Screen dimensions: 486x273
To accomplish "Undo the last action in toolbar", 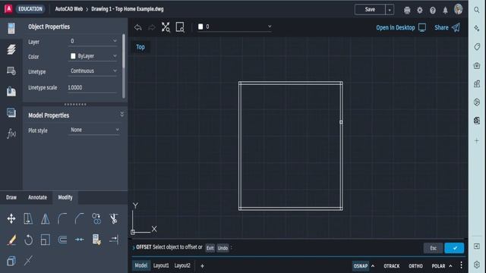I will coord(138,27).
